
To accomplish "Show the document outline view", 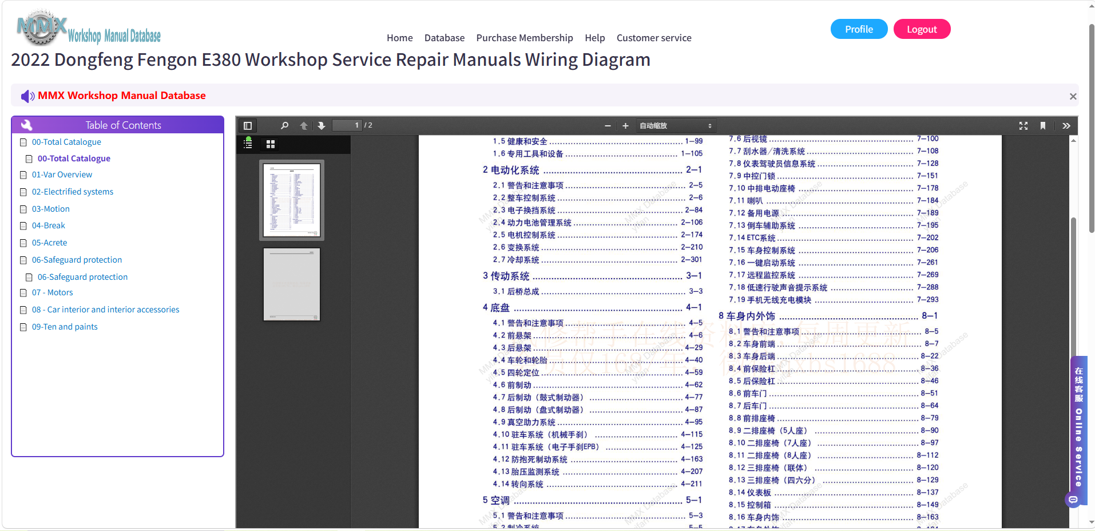I will pyautogui.click(x=248, y=144).
